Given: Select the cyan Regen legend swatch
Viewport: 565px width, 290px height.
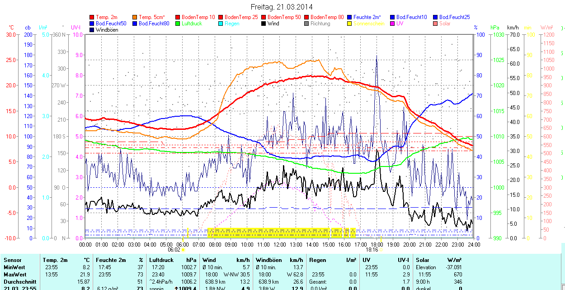Looking at the screenshot, I should pos(221,24).
